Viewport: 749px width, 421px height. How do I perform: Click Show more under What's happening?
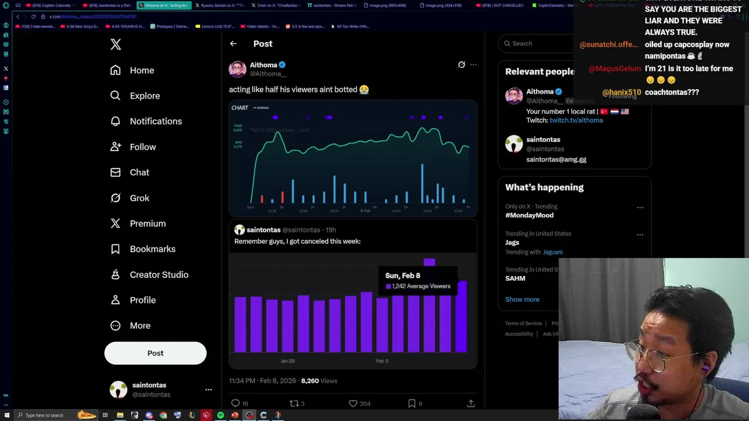point(522,299)
